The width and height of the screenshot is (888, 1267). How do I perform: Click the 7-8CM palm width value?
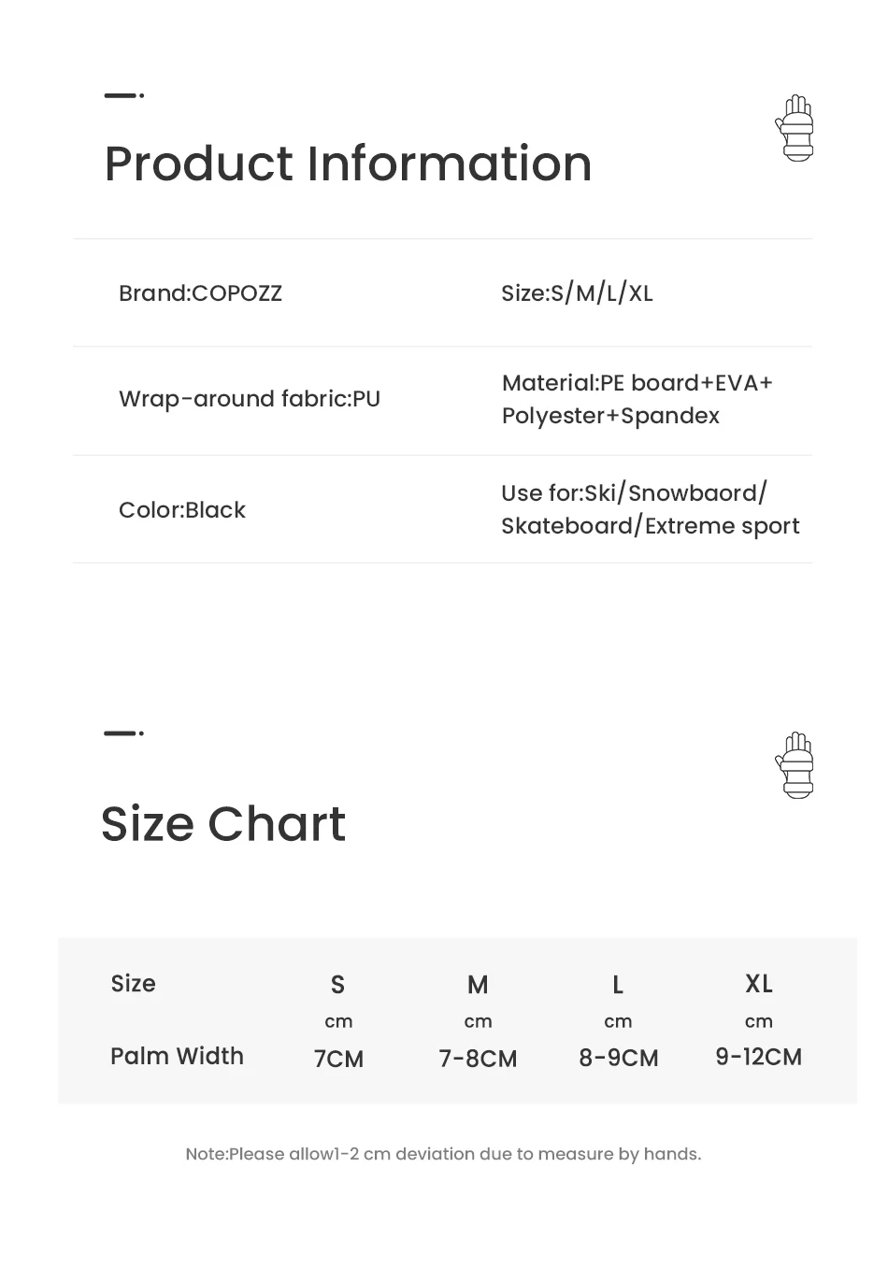[478, 1059]
